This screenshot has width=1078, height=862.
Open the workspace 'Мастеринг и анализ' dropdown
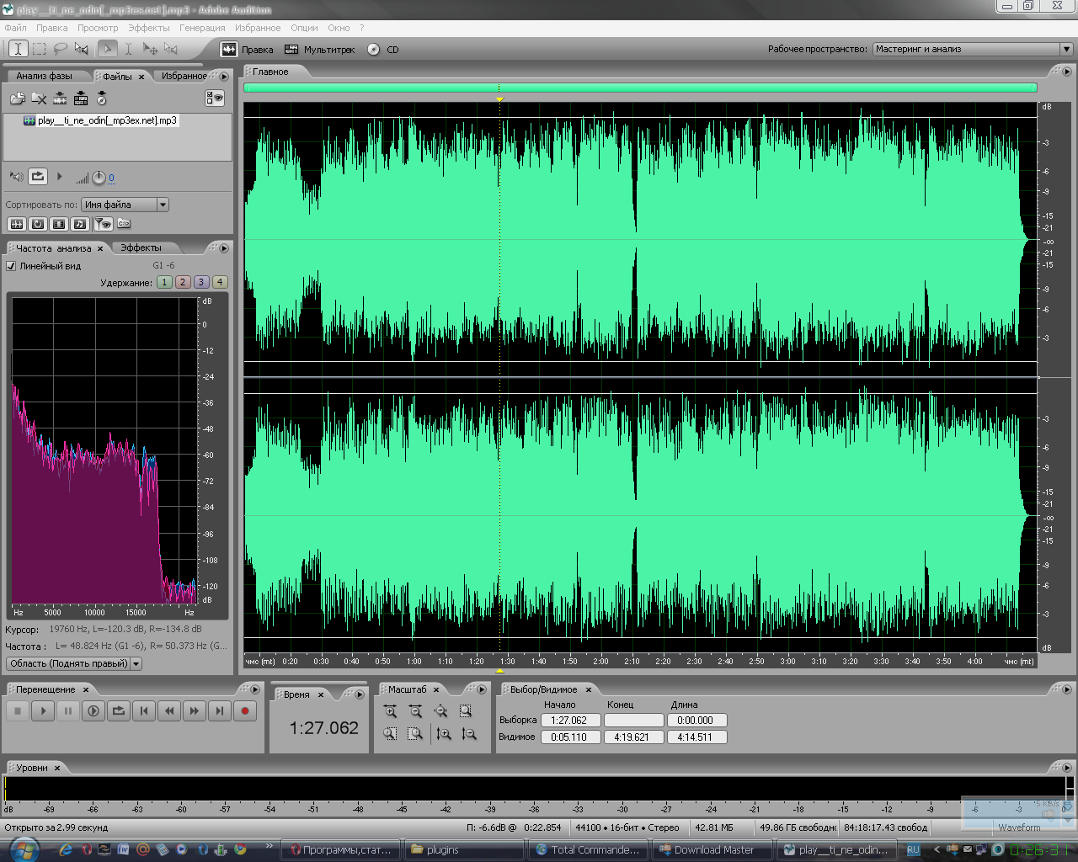[973, 49]
